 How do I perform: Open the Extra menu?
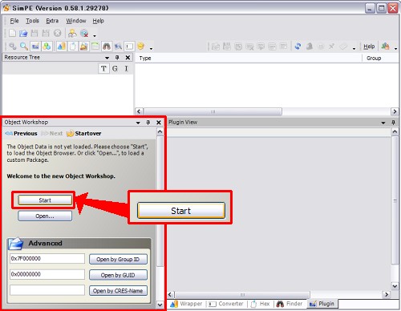(x=52, y=21)
